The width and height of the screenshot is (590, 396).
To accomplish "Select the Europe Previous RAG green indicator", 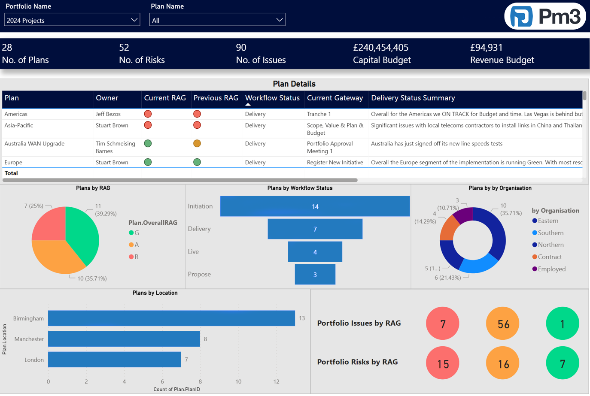I will [x=197, y=162].
